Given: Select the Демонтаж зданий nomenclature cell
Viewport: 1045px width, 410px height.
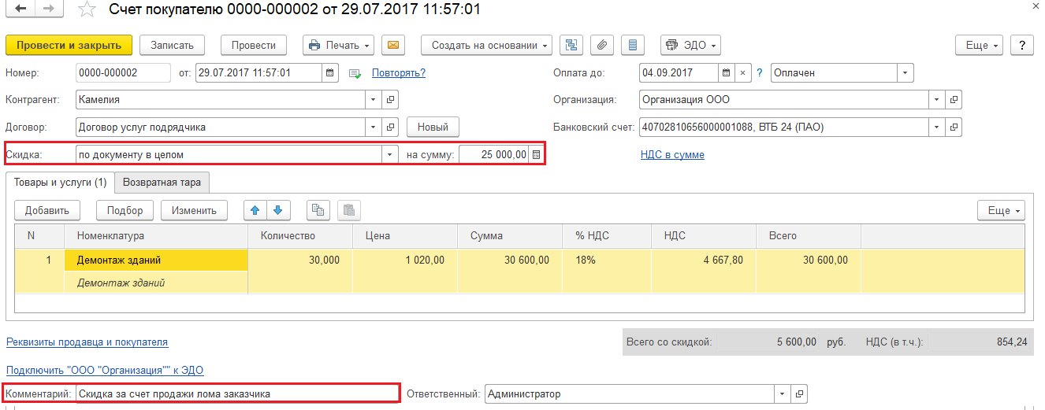Looking at the screenshot, I should [x=156, y=260].
